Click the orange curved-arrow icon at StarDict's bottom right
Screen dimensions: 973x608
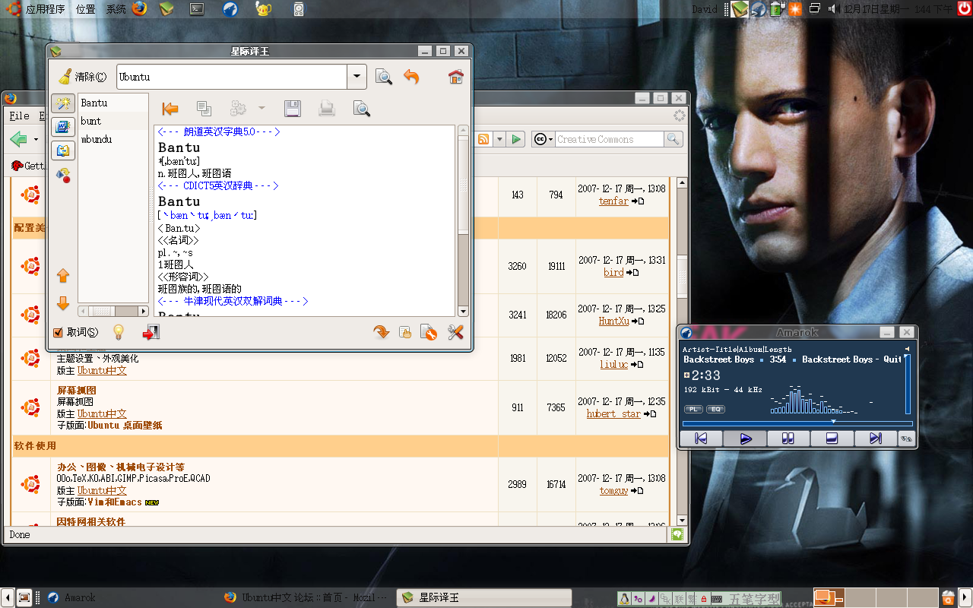coord(381,332)
